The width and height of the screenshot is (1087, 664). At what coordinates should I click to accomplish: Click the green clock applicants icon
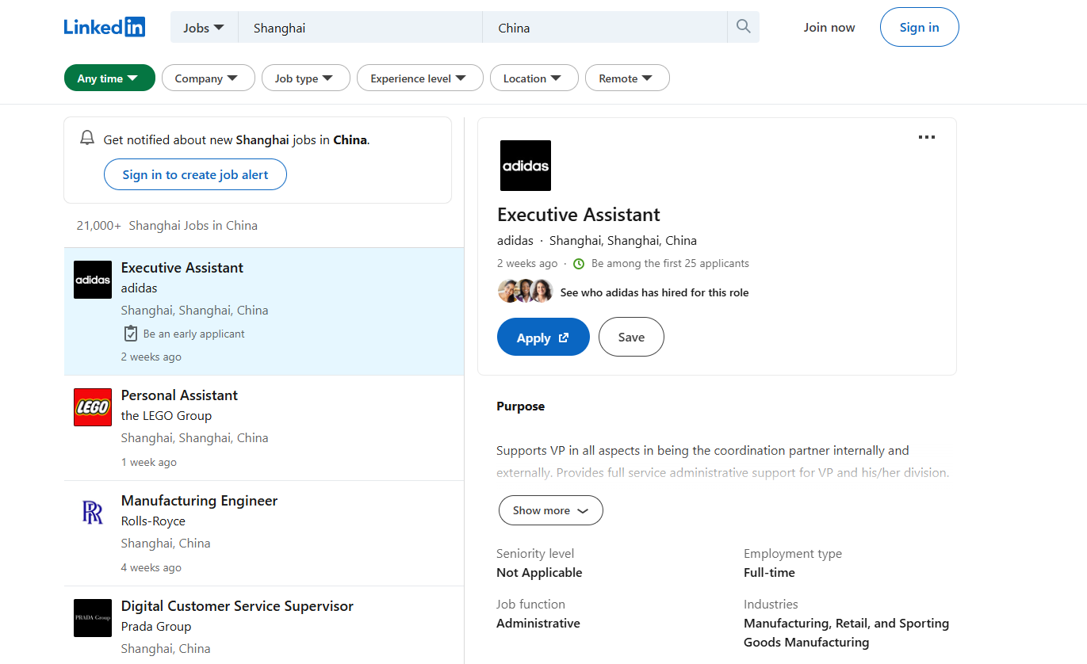click(x=579, y=264)
